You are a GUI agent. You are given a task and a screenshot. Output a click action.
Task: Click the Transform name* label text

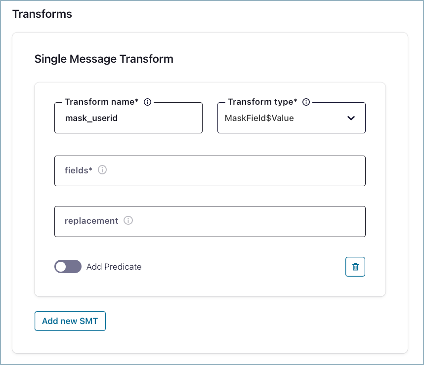(102, 102)
